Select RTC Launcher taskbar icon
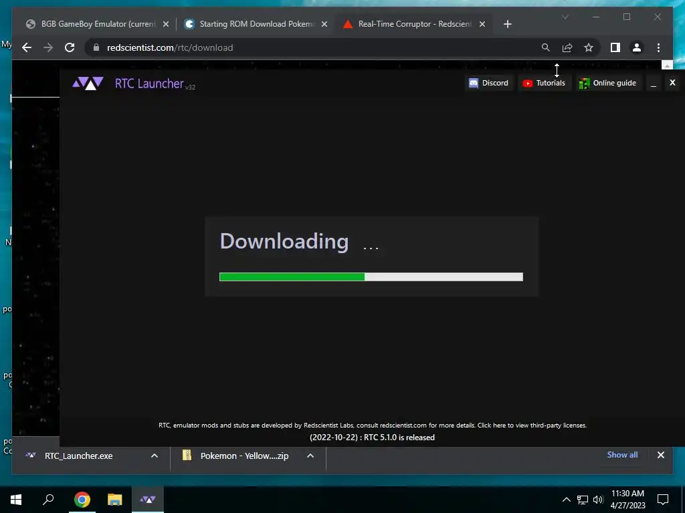The width and height of the screenshot is (685, 513). [148, 500]
